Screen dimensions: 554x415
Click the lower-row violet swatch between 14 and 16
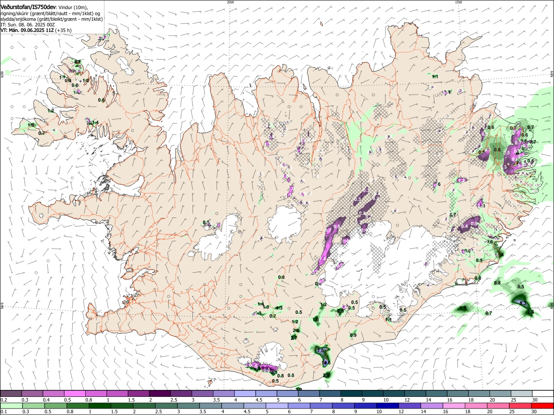[432, 405]
